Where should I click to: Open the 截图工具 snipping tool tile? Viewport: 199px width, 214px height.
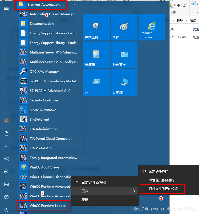pos(96,27)
